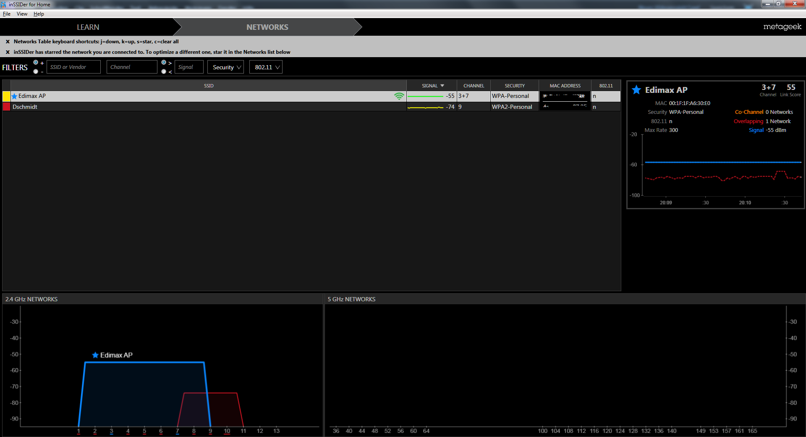
Task: Click channel 165 on 5 GHz axis
Action: point(752,431)
